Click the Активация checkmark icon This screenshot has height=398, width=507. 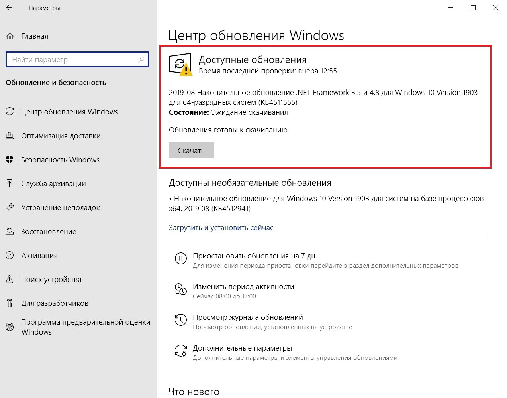click(10, 255)
